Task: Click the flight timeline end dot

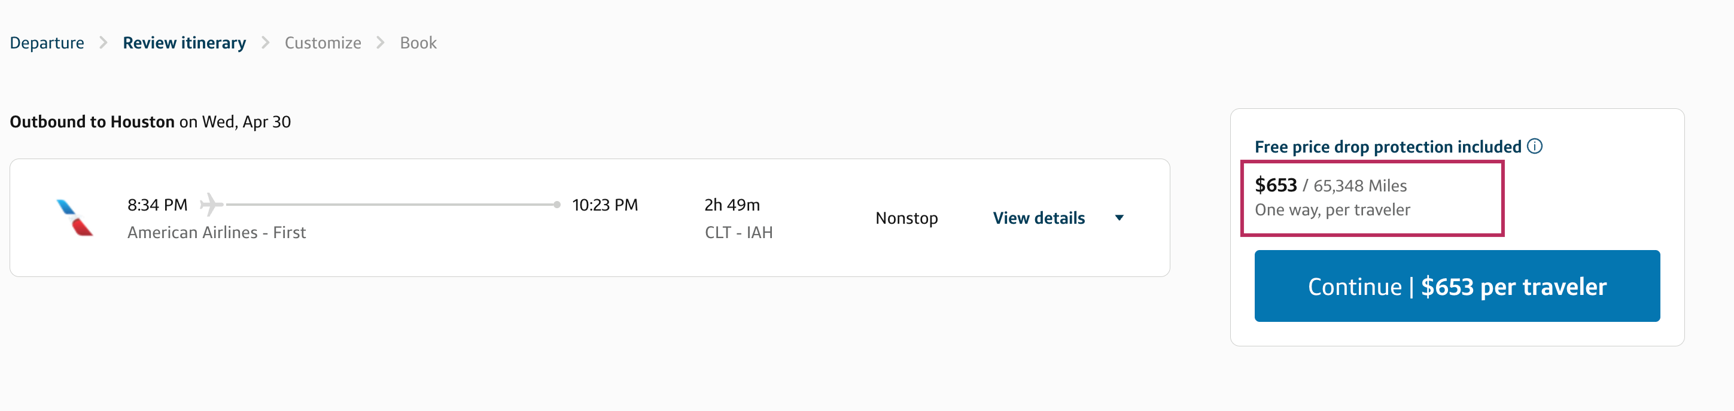Action: pos(556,205)
